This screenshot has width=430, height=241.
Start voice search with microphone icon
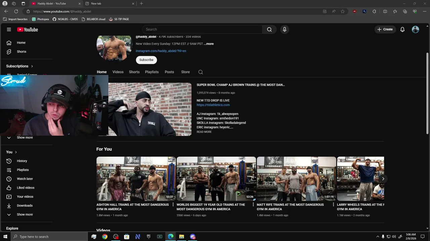pyautogui.click(x=285, y=29)
